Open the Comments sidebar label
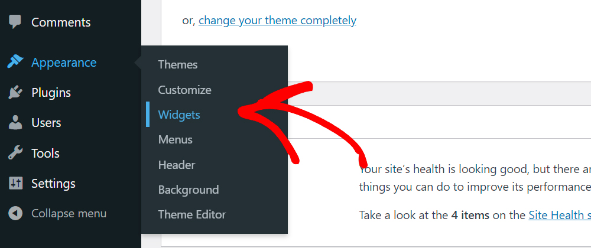 61,22
